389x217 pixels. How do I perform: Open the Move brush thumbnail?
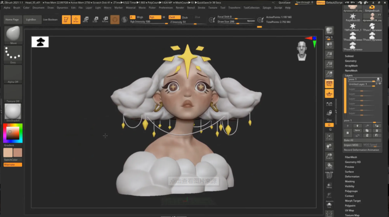[13, 35]
